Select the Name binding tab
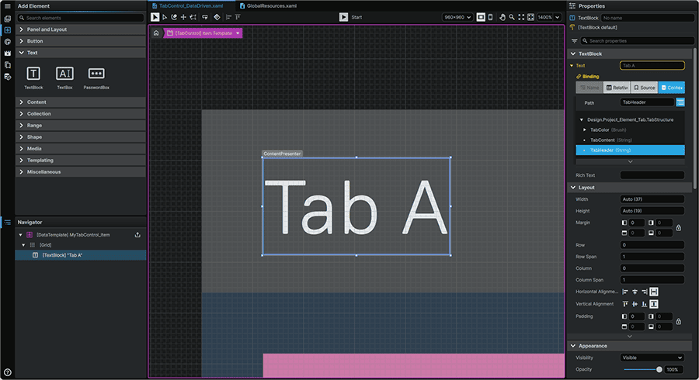 [x=589, y=88]
